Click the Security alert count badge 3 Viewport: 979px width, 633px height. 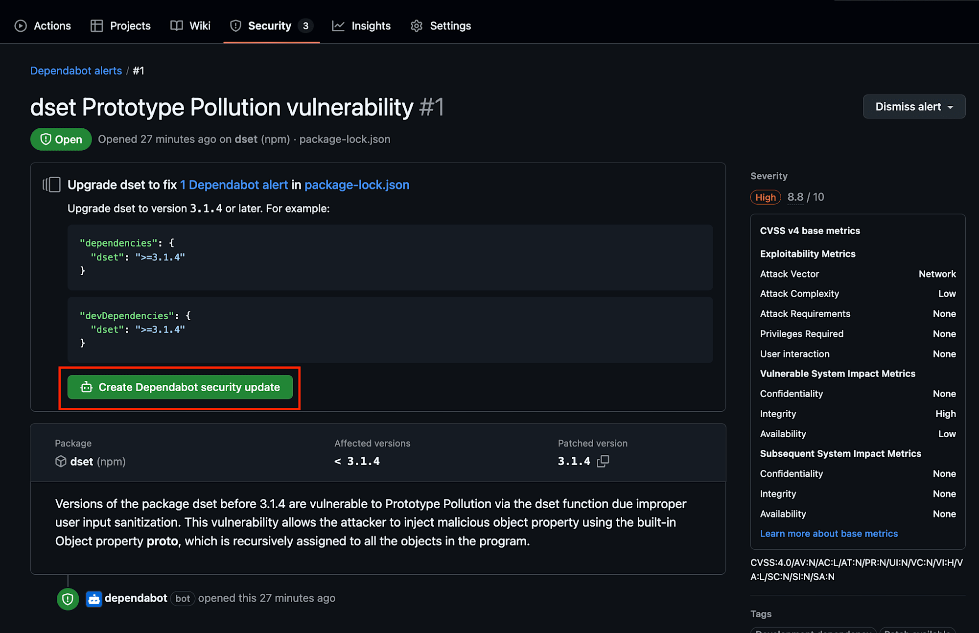tap(305, 26)
